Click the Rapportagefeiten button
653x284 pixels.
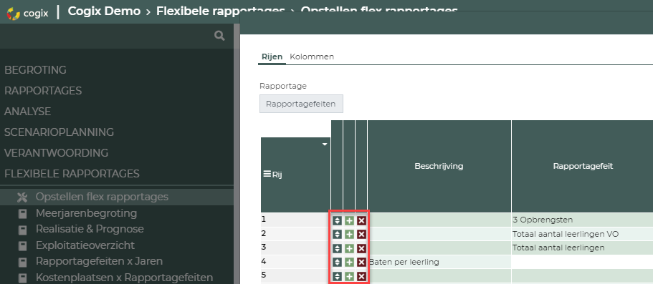click(301, 104)
